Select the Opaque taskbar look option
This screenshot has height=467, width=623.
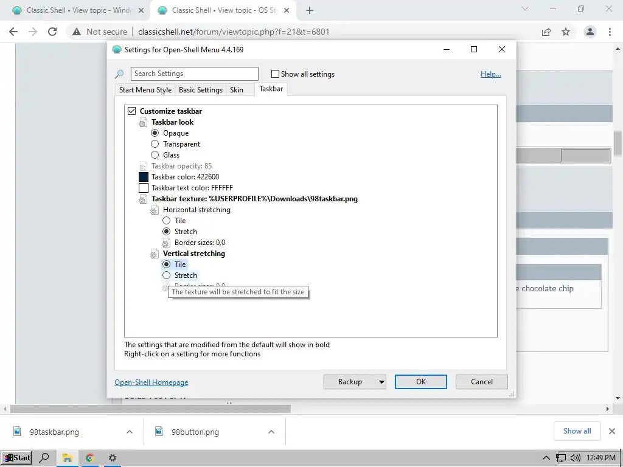coord(155,133)
